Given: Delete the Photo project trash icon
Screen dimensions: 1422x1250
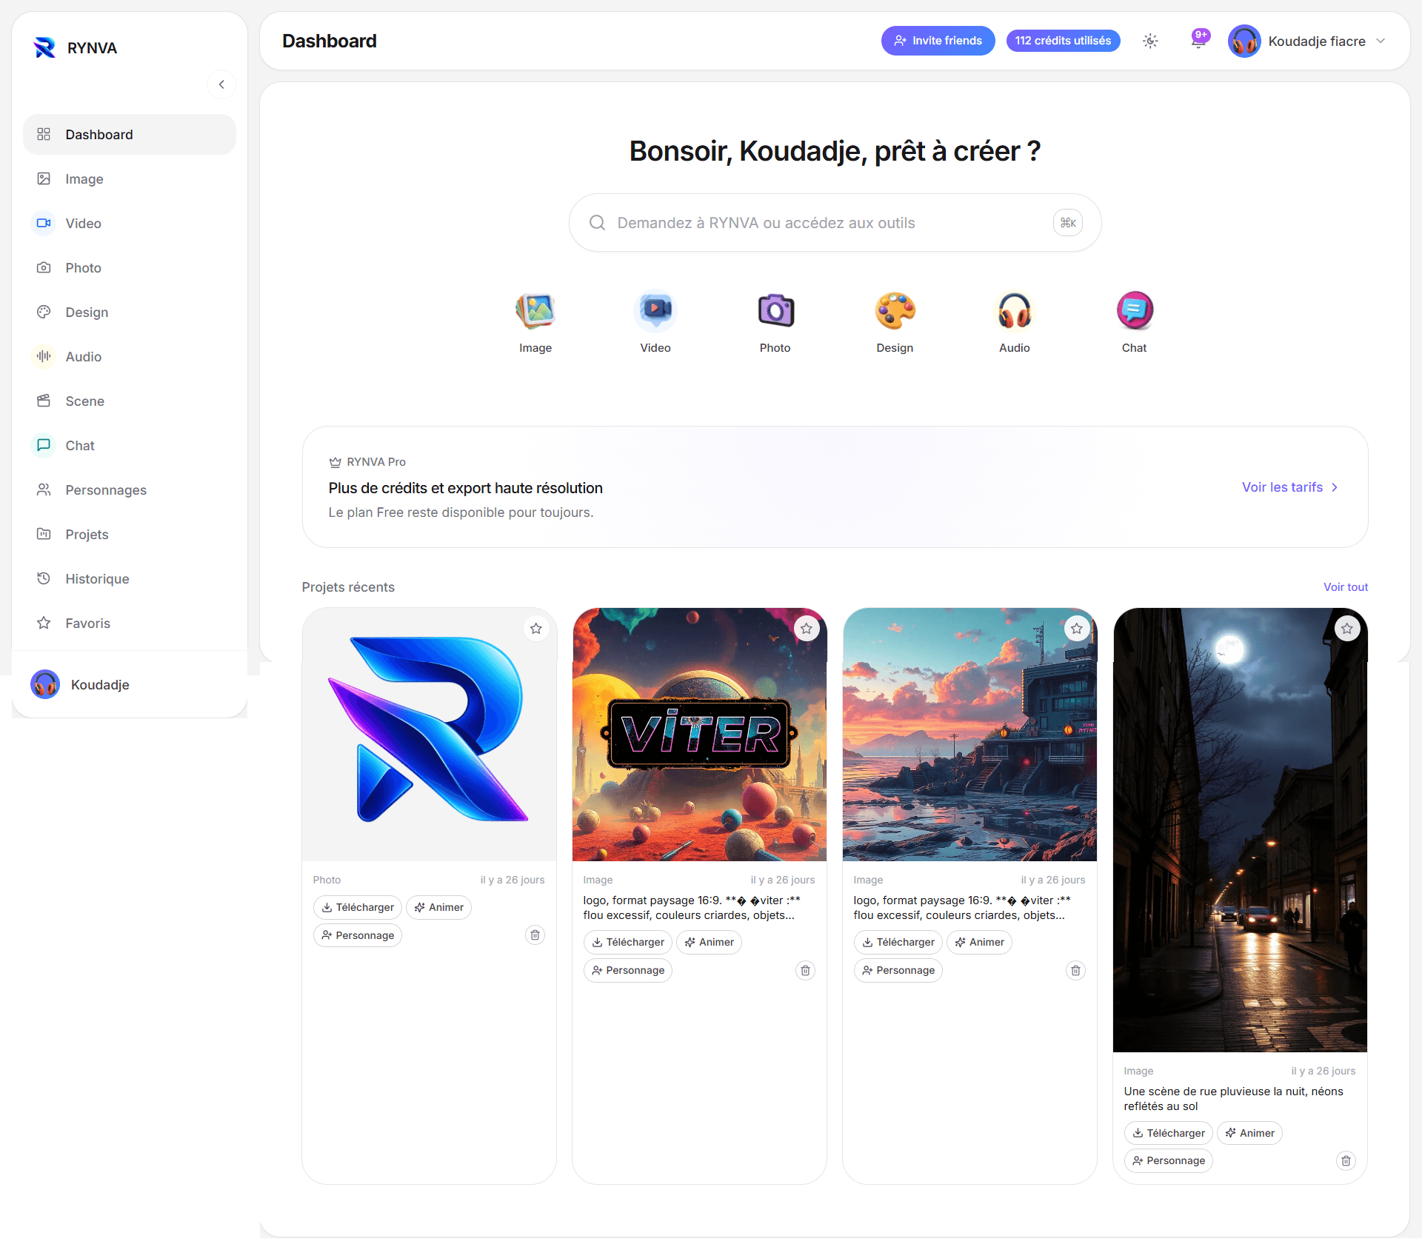Looking at the screenshot, I should [535, 935].
